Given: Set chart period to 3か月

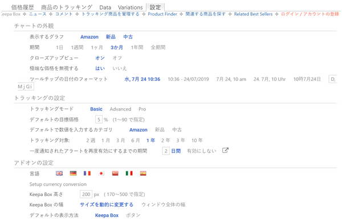Looking at the screenshot, I should pos(117,47).
